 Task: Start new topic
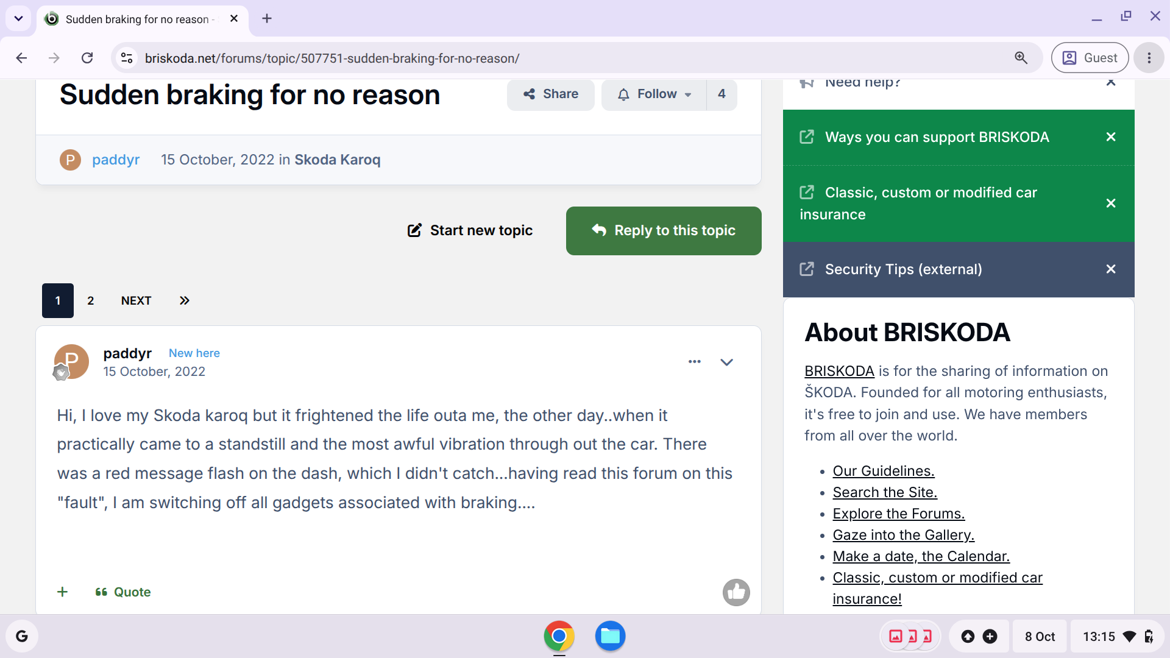(470, 230)
